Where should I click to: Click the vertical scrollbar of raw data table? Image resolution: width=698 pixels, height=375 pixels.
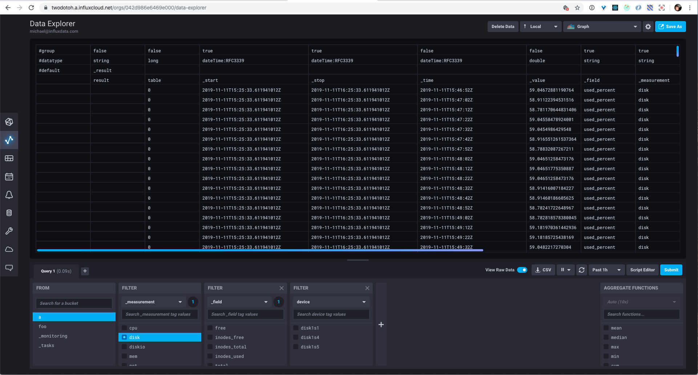678,51
